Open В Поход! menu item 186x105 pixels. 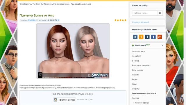pyautogui.click(x=136, y=61)
